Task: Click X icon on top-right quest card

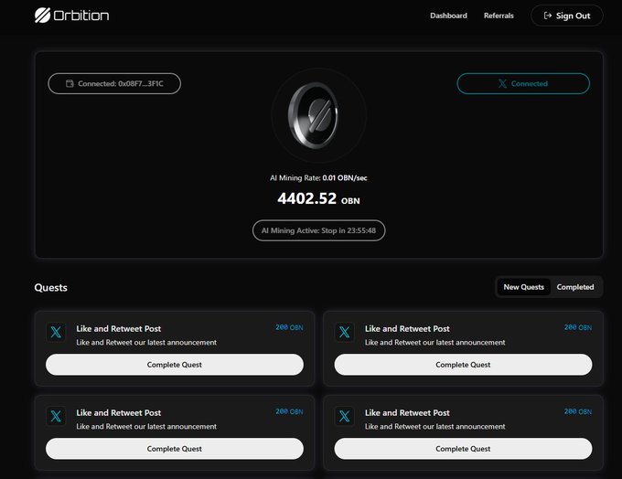Action: point(344,332)
